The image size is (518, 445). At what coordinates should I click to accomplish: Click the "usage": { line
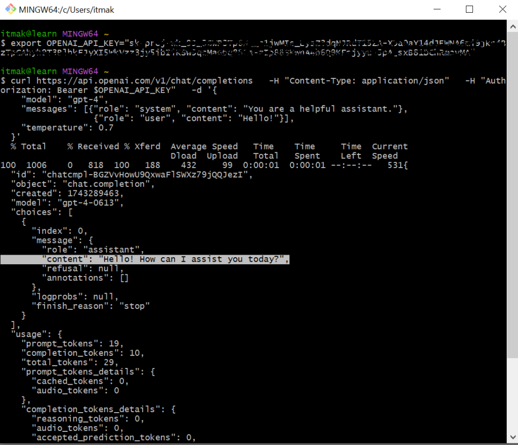(36, 334)
